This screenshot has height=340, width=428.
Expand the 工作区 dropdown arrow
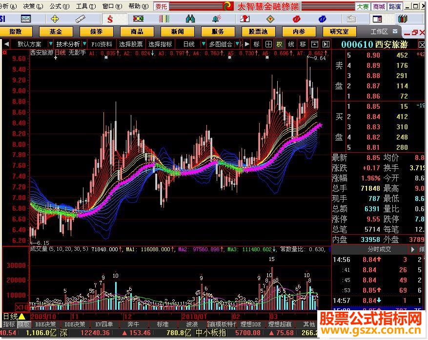point(395,31)
